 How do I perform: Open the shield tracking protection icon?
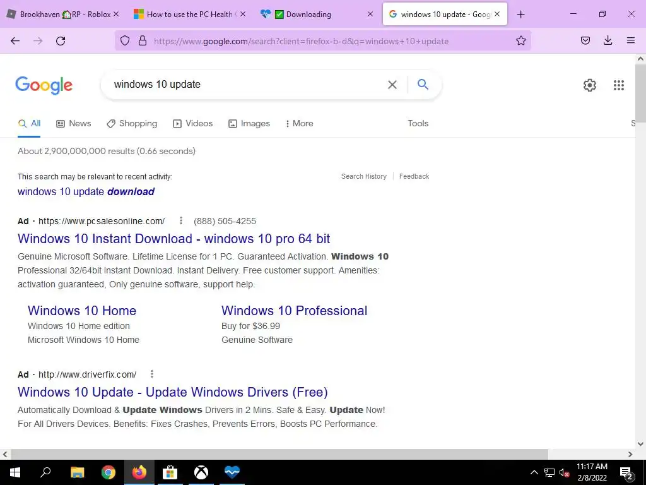click(125, 40)
